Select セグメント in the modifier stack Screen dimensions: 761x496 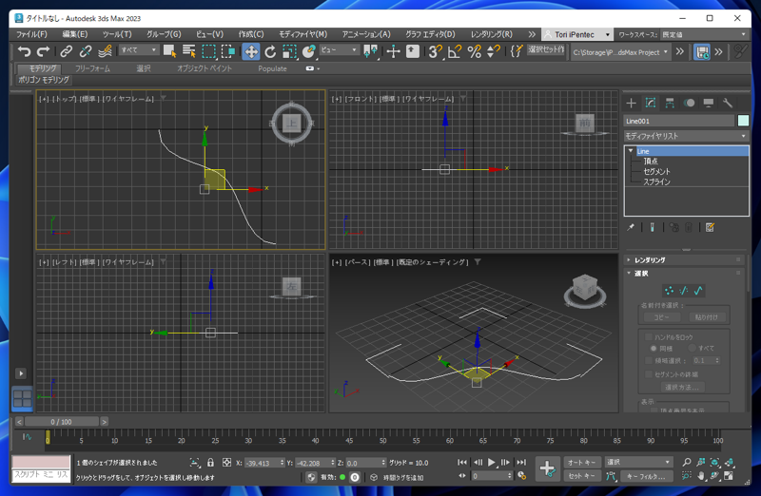pos(656,172)
